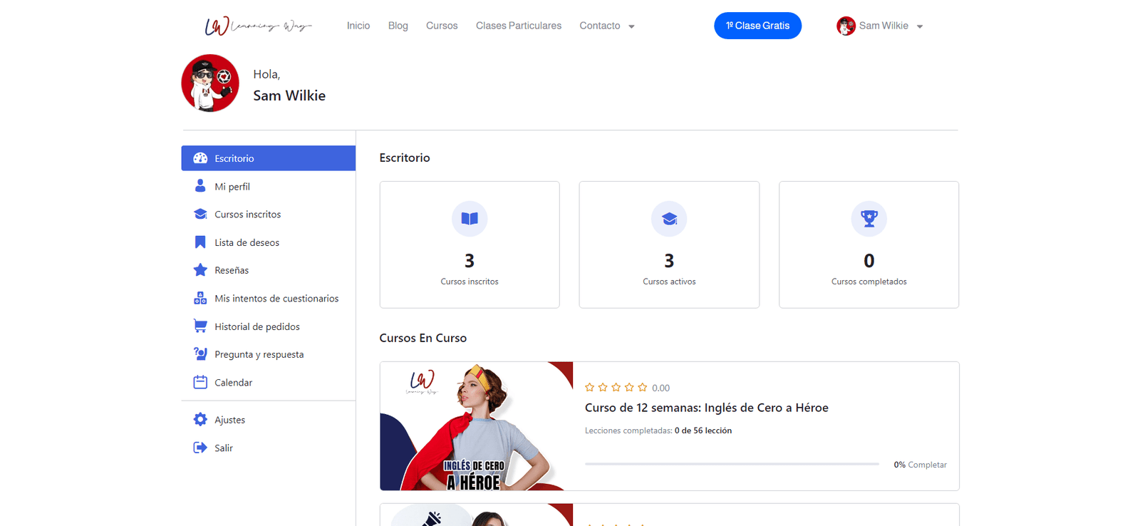Click the small Sam Wilkie avatar in navbar
Screen dimensions: 1140x526
pyautogui.click(x=846, y=26)
